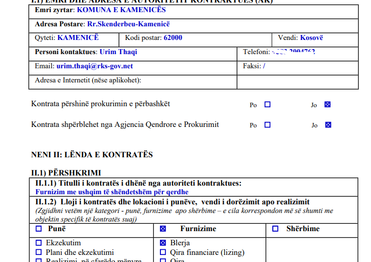Click title Furnizim me ushqim të shëndetshëm

(x=112, y=192)
